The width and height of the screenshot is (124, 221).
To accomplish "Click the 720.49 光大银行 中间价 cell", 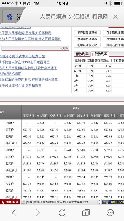I will pyautogui.click(x=41, y=177).
